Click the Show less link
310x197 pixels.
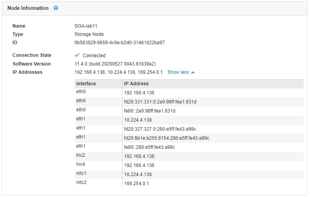coord(178,72)
